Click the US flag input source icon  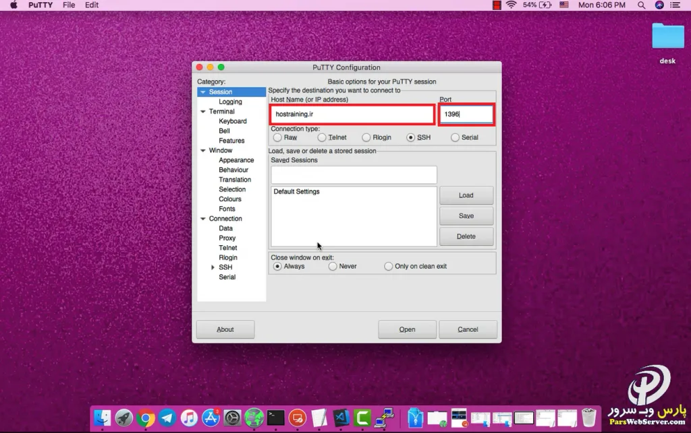(x=564, y=5)
